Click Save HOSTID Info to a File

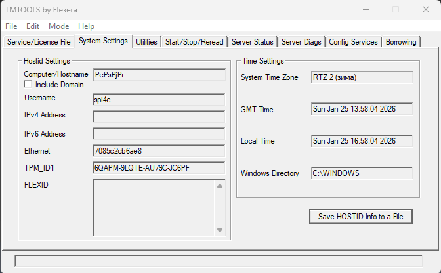[360, 217]
